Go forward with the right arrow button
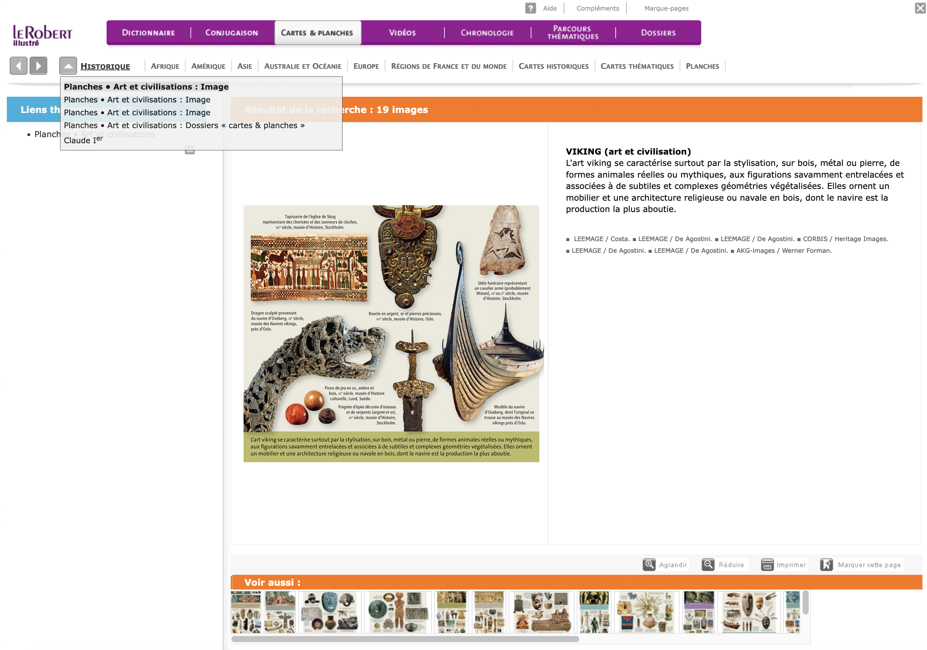 tap(38, 66)
